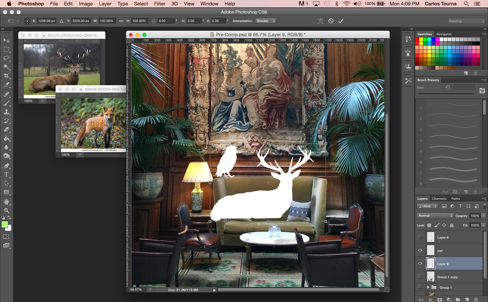Viewport: 488px width, 302px height.
Task: Click the warp mode switch icon
Action: [321, 21]
